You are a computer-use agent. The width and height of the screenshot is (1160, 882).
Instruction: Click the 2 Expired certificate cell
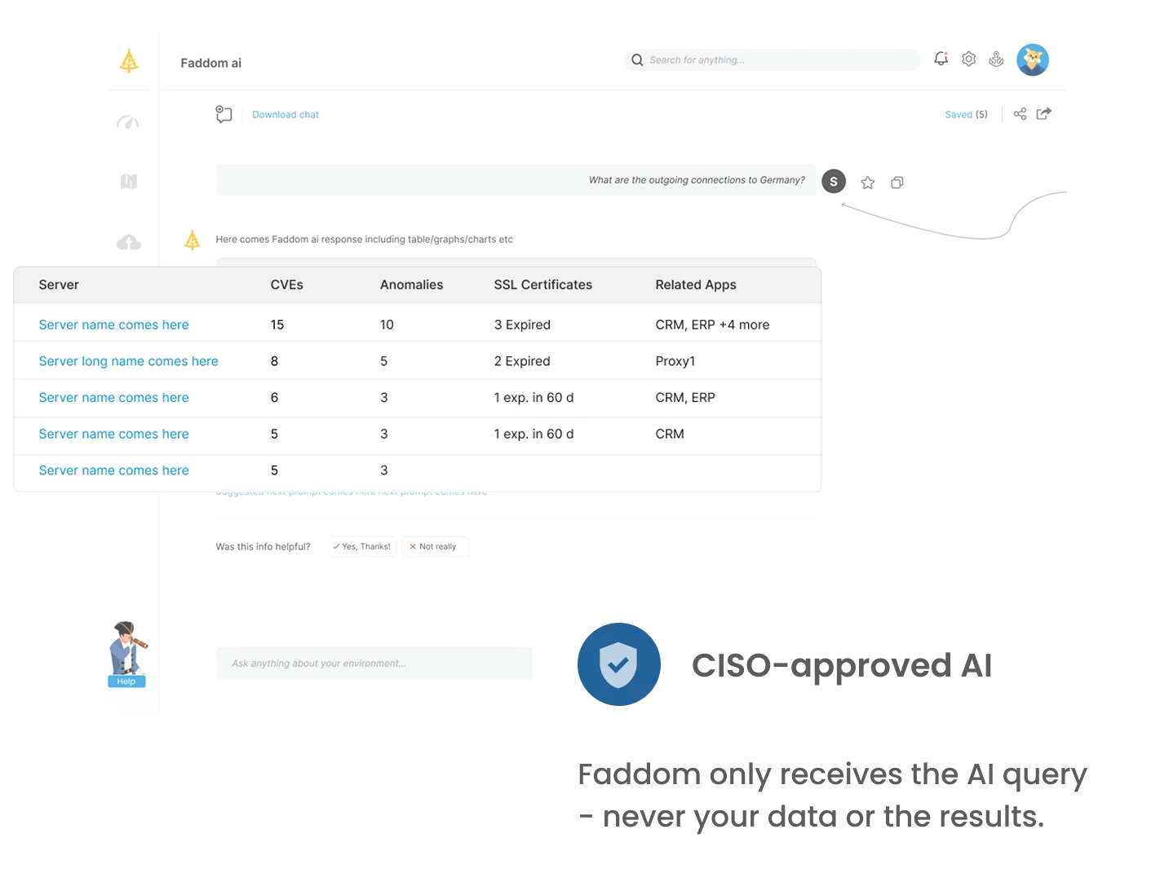pyautogui.click(x=522, y=361)
